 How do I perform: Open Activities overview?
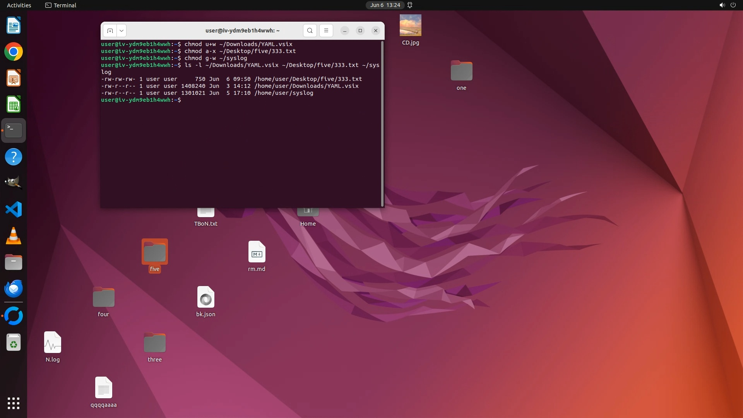point(19,5)
